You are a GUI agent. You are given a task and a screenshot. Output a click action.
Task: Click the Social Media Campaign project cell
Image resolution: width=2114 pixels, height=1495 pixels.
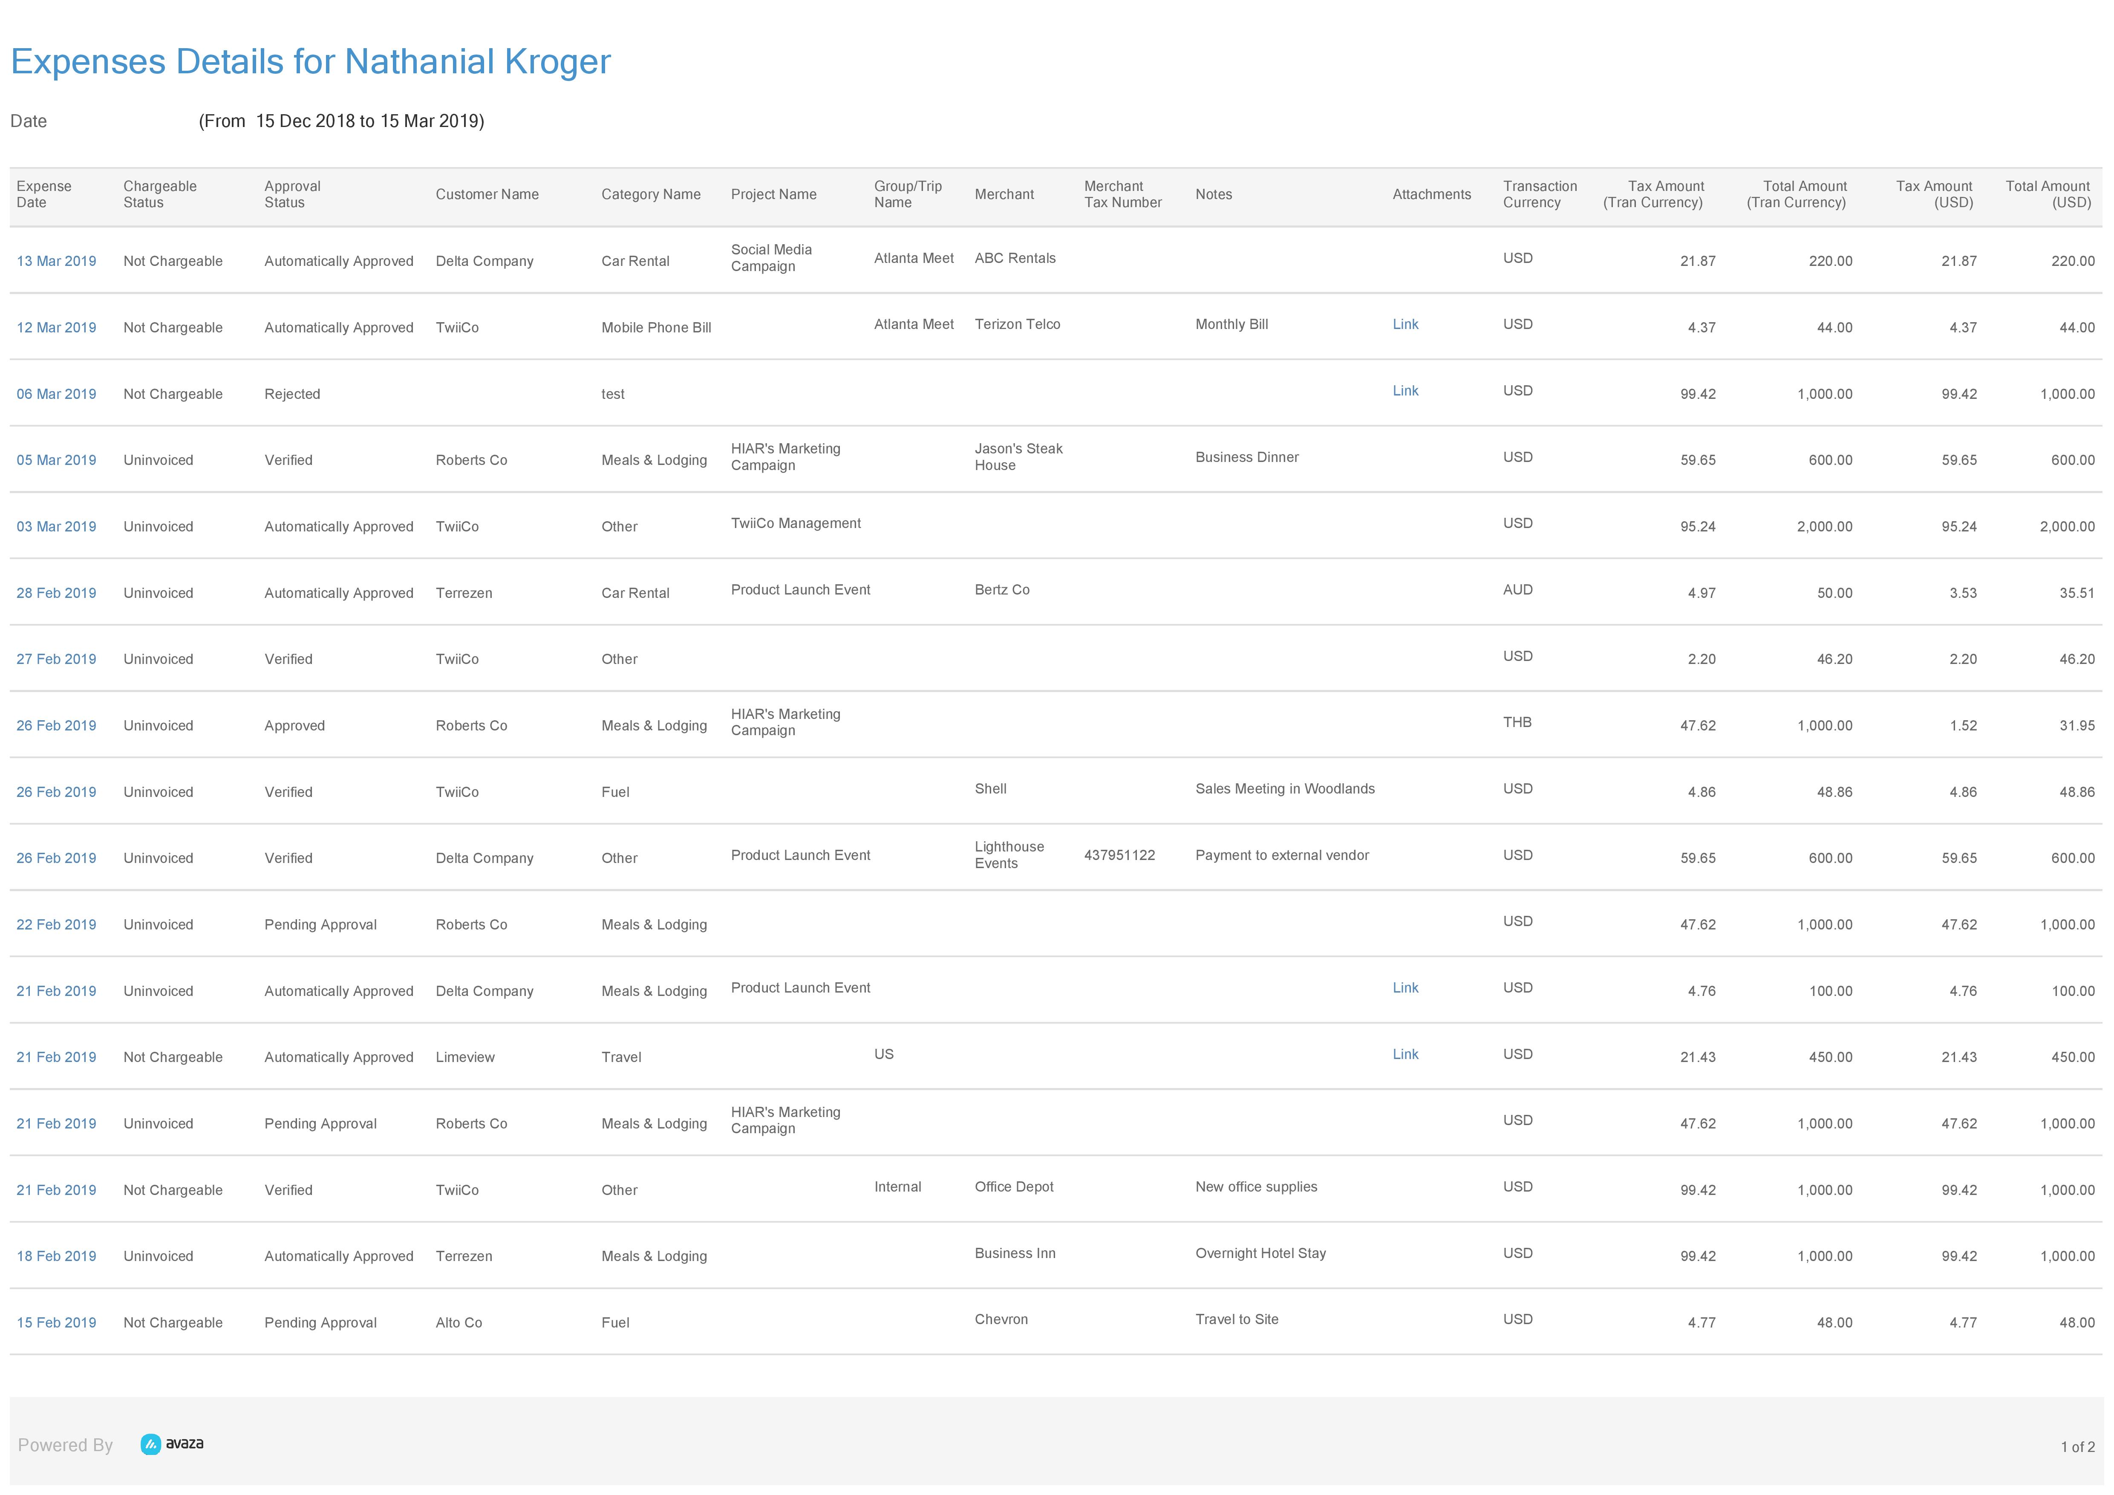tap(772, 258)
